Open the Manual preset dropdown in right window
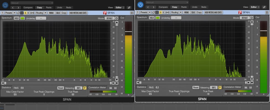This screenshot has height=110, width=270. (x=167, y=2)
